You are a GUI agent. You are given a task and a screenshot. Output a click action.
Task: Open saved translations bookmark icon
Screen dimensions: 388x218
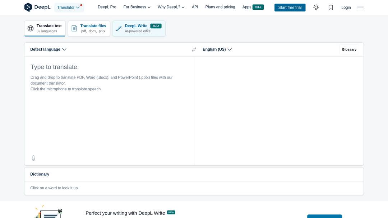click(x=331, y=8)
